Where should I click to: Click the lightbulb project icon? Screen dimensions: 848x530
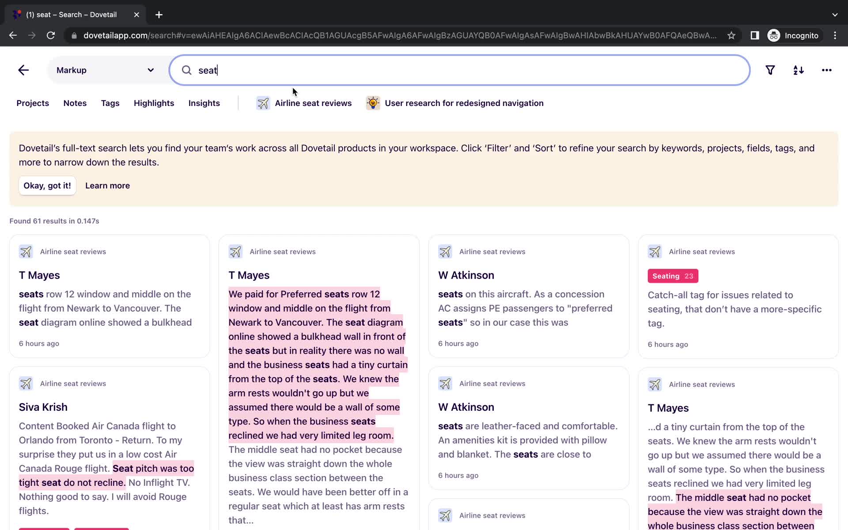tap(373, 103)
